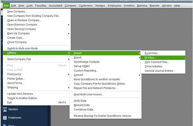Open the Accountant menu
The width and height of the screenshot is (193, 126).
(x=56, y=6)
